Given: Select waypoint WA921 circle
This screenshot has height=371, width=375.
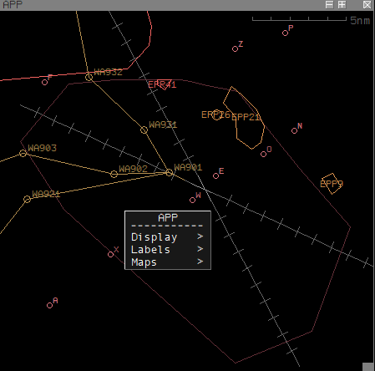Looking at the screenshot, I should click(x=27, y=199).
